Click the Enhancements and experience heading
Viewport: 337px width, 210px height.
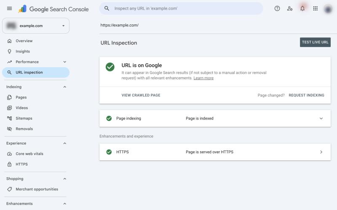tap(126, 136)
